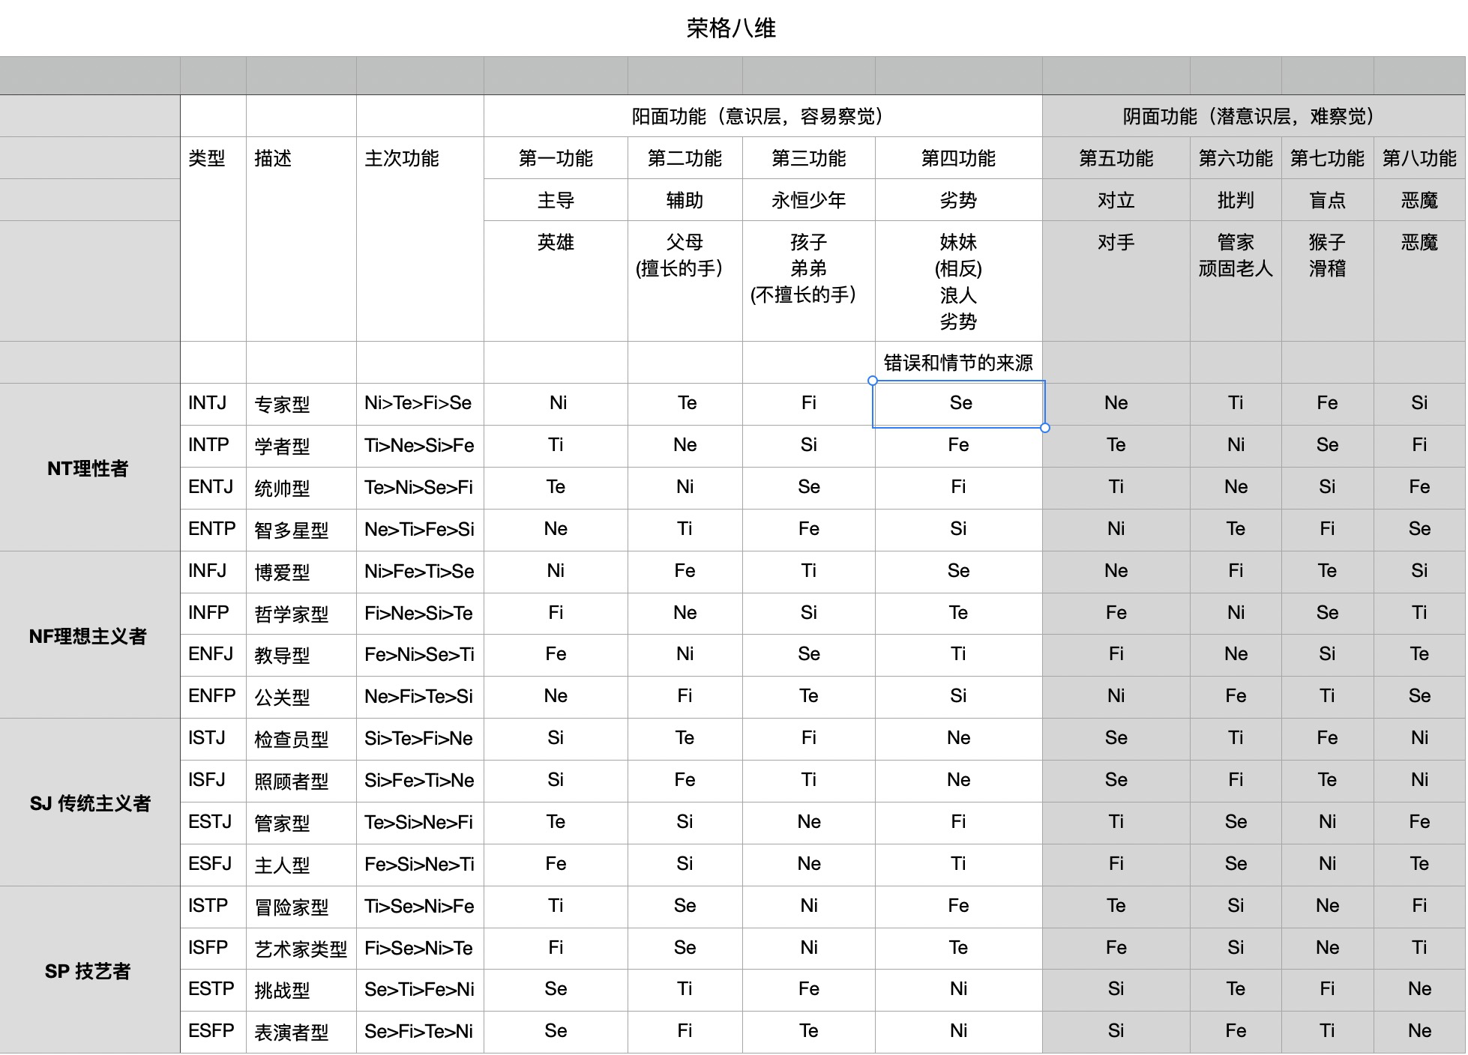This screenshot has width=1468, height=1055.
Task: Select the Ti>Se>Ni>Fe cell
Action: coord(420,906)
